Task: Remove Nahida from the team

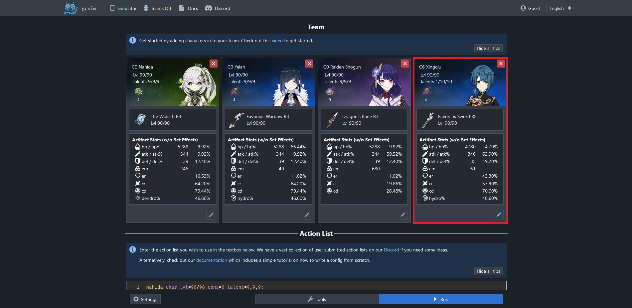Action: point(214,64)
